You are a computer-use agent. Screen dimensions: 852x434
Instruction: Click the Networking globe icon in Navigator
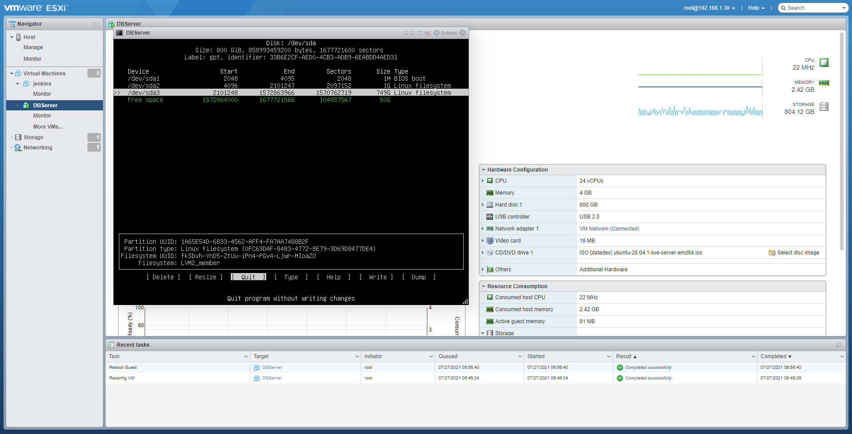pyautogui.click(x=18, y=148)
